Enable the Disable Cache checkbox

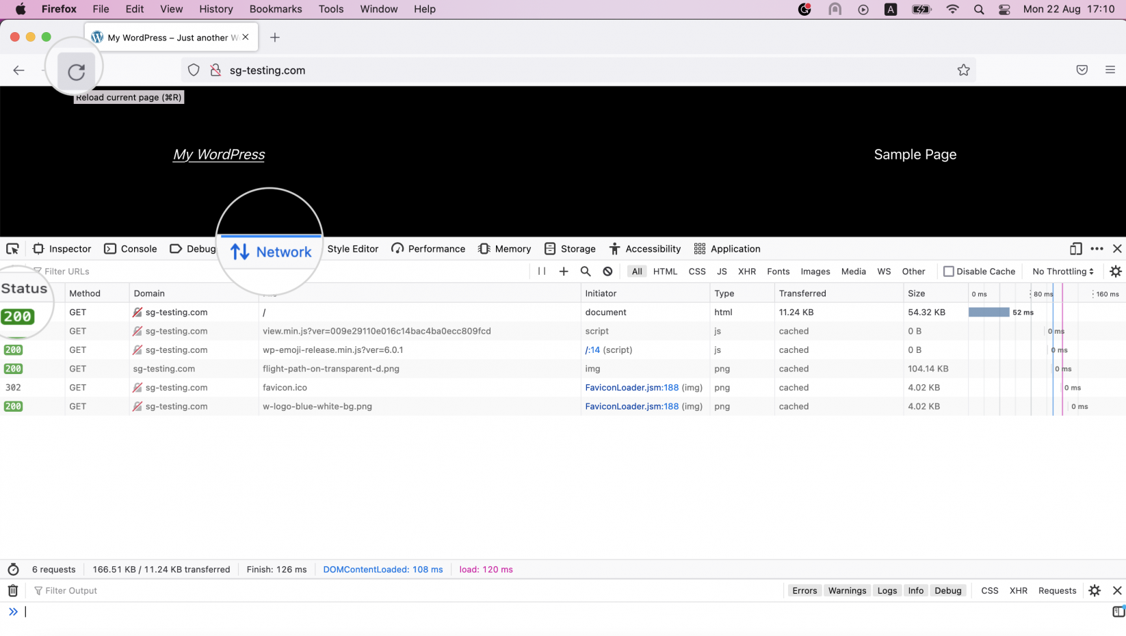[949, 271]
